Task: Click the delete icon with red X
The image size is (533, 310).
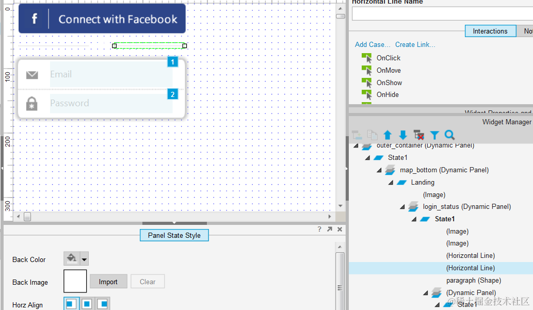Action: (x=419, y=135)
